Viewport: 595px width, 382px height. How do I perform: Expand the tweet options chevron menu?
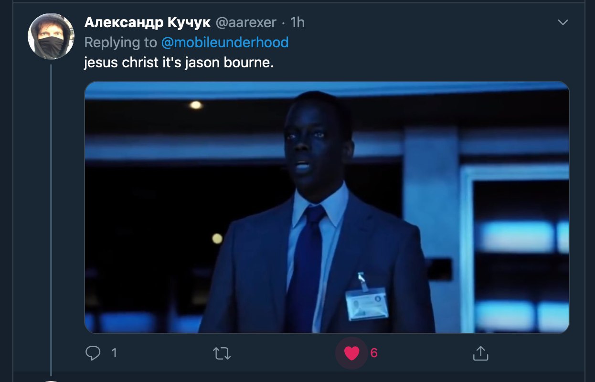563,22
